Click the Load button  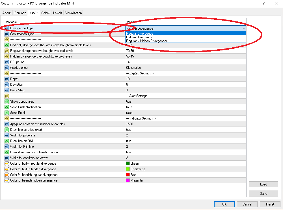263,184
